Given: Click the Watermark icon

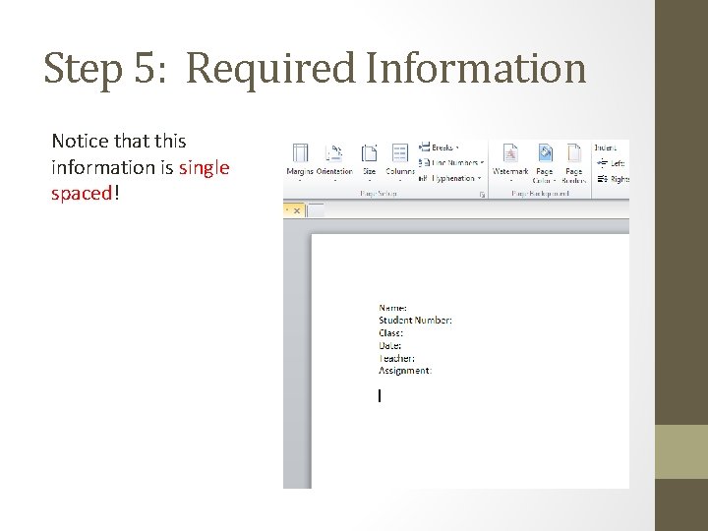Looking at the screenshot, I should tap(510, 153).
